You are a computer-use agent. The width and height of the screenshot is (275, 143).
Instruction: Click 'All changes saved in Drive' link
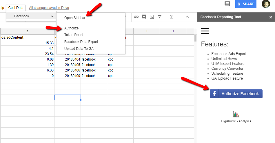(49, 8)
